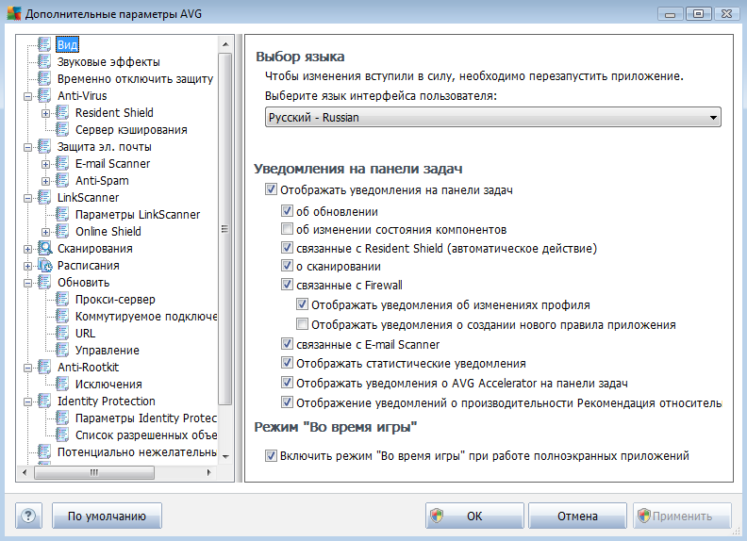Viewport: 747px width, 541px height.
Task: Click the Сканирования magnifier icon in tree
Action: click(45, 249)
